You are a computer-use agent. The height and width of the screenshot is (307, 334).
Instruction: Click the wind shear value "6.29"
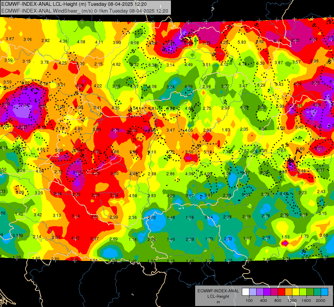coord(261,85)
